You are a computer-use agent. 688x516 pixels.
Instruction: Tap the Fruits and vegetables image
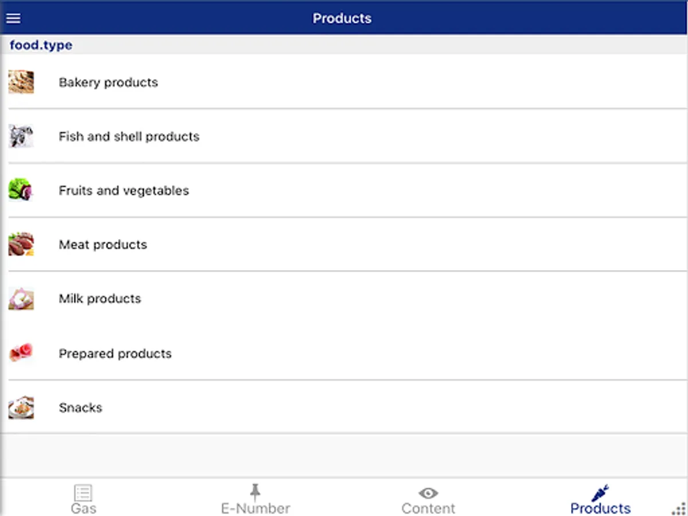21,190
